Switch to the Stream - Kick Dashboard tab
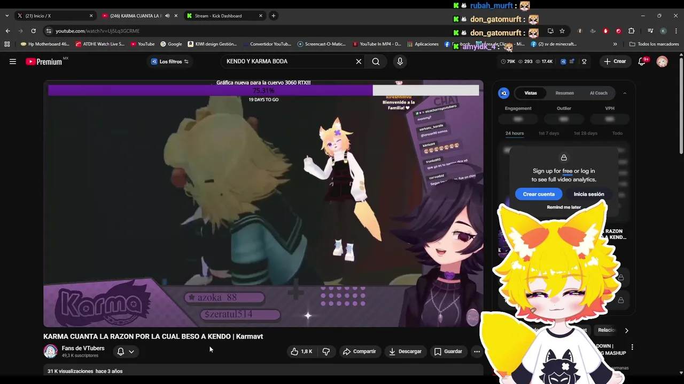The height and width of the screenshot is (384, 684). coord(224,15)
